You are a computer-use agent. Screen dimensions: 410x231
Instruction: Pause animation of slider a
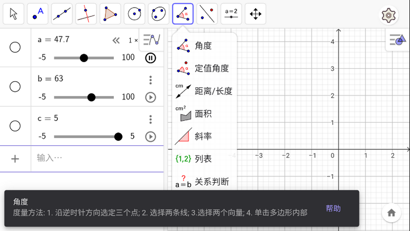150,57
